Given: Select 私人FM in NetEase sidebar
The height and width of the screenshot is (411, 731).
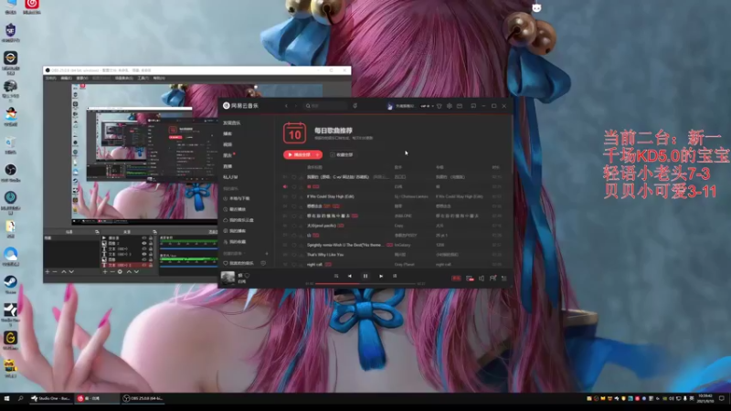Looking at the screenshot, I should pos(230,177).
